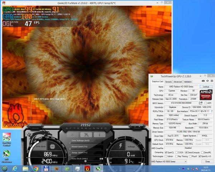Open Google Chrome from the taskbar
The height and width of the screenshot is (172, 215).
click(x=36, y=169)
